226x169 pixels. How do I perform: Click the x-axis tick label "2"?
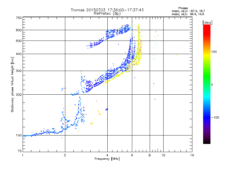coord(65,155)
